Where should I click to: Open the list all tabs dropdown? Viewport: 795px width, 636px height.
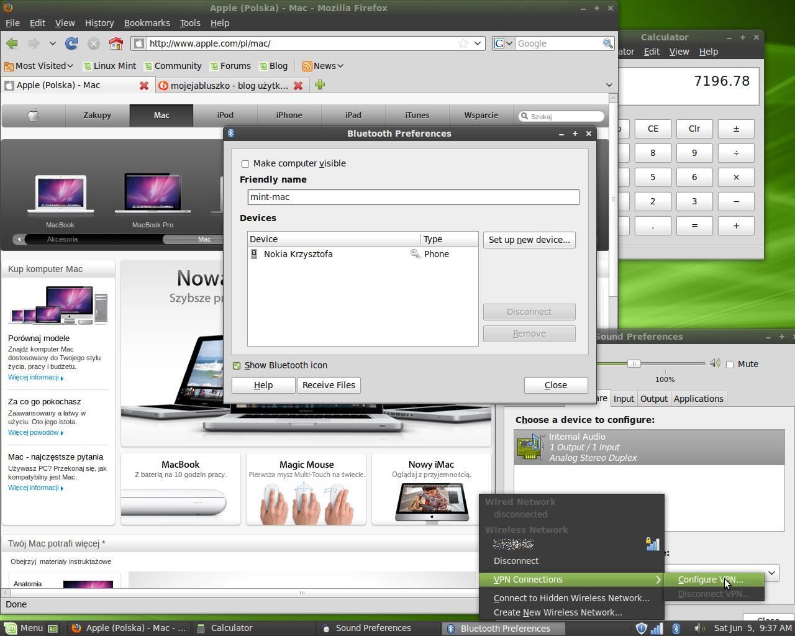point(609,85)
